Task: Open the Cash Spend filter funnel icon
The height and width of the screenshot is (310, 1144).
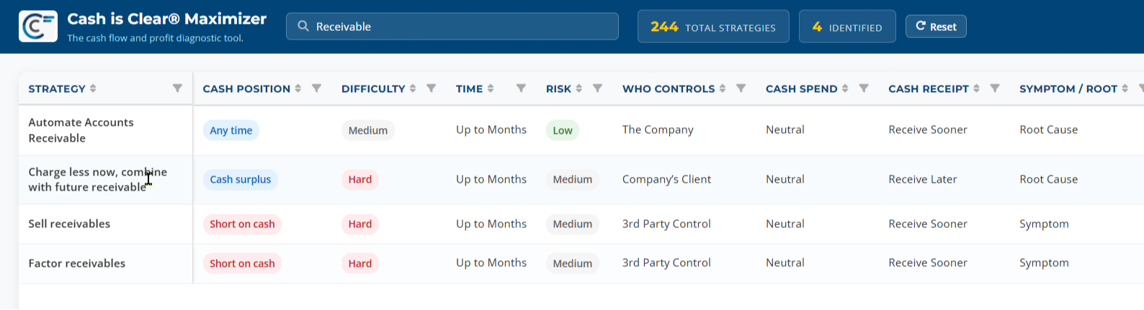Action: point(864,88)
